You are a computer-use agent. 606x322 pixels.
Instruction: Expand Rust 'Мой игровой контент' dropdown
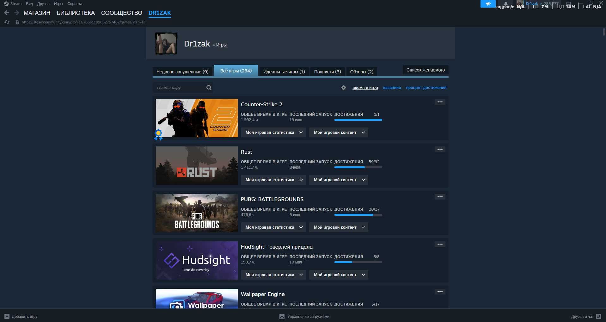tap(339, 180)
